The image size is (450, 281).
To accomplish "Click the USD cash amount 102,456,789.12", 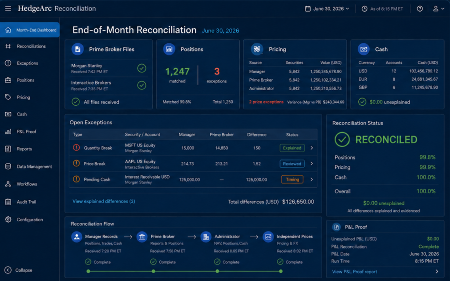I will (x=424, y=71).
